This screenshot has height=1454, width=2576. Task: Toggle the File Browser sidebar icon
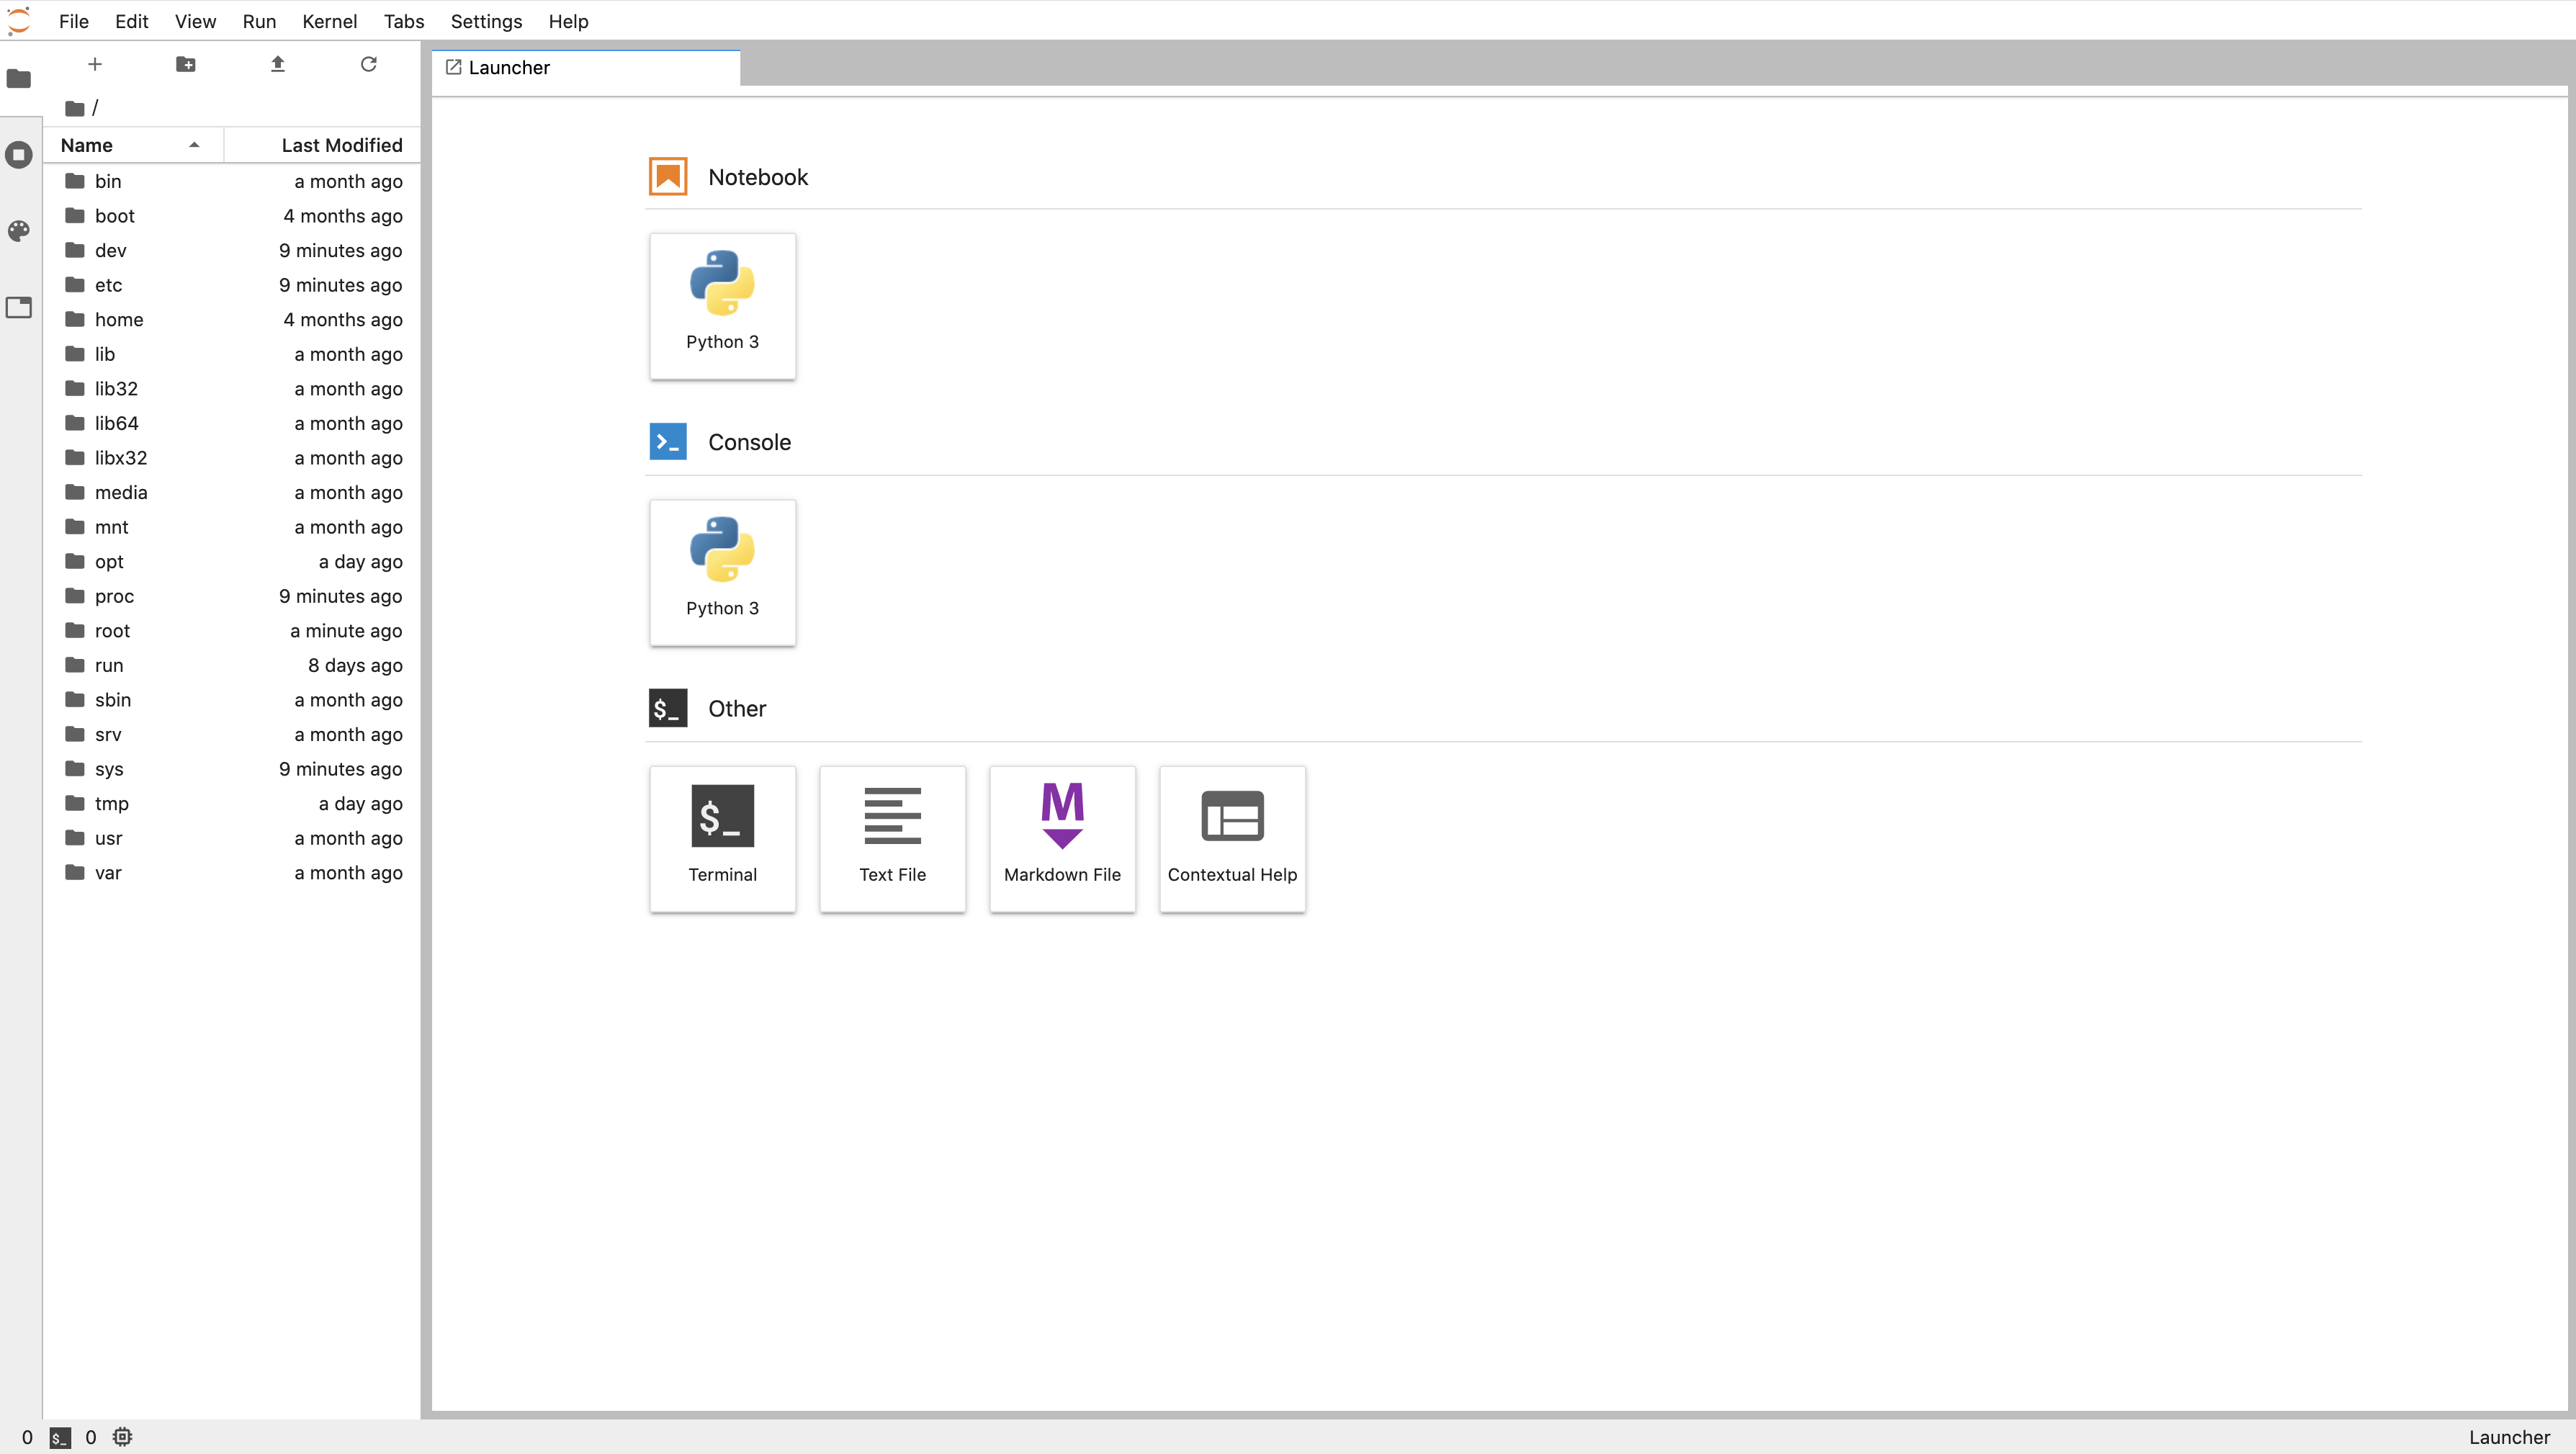point(19,78)
